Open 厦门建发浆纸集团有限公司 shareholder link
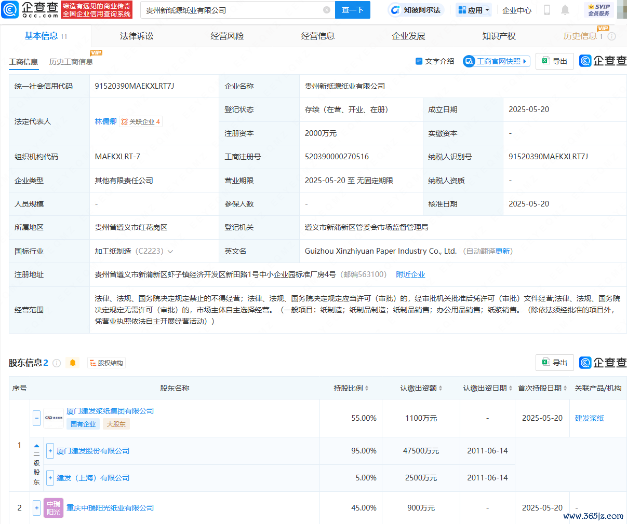The width and height of the screenshot is (627, 524). pyautogui.click(x=110, y=411)
